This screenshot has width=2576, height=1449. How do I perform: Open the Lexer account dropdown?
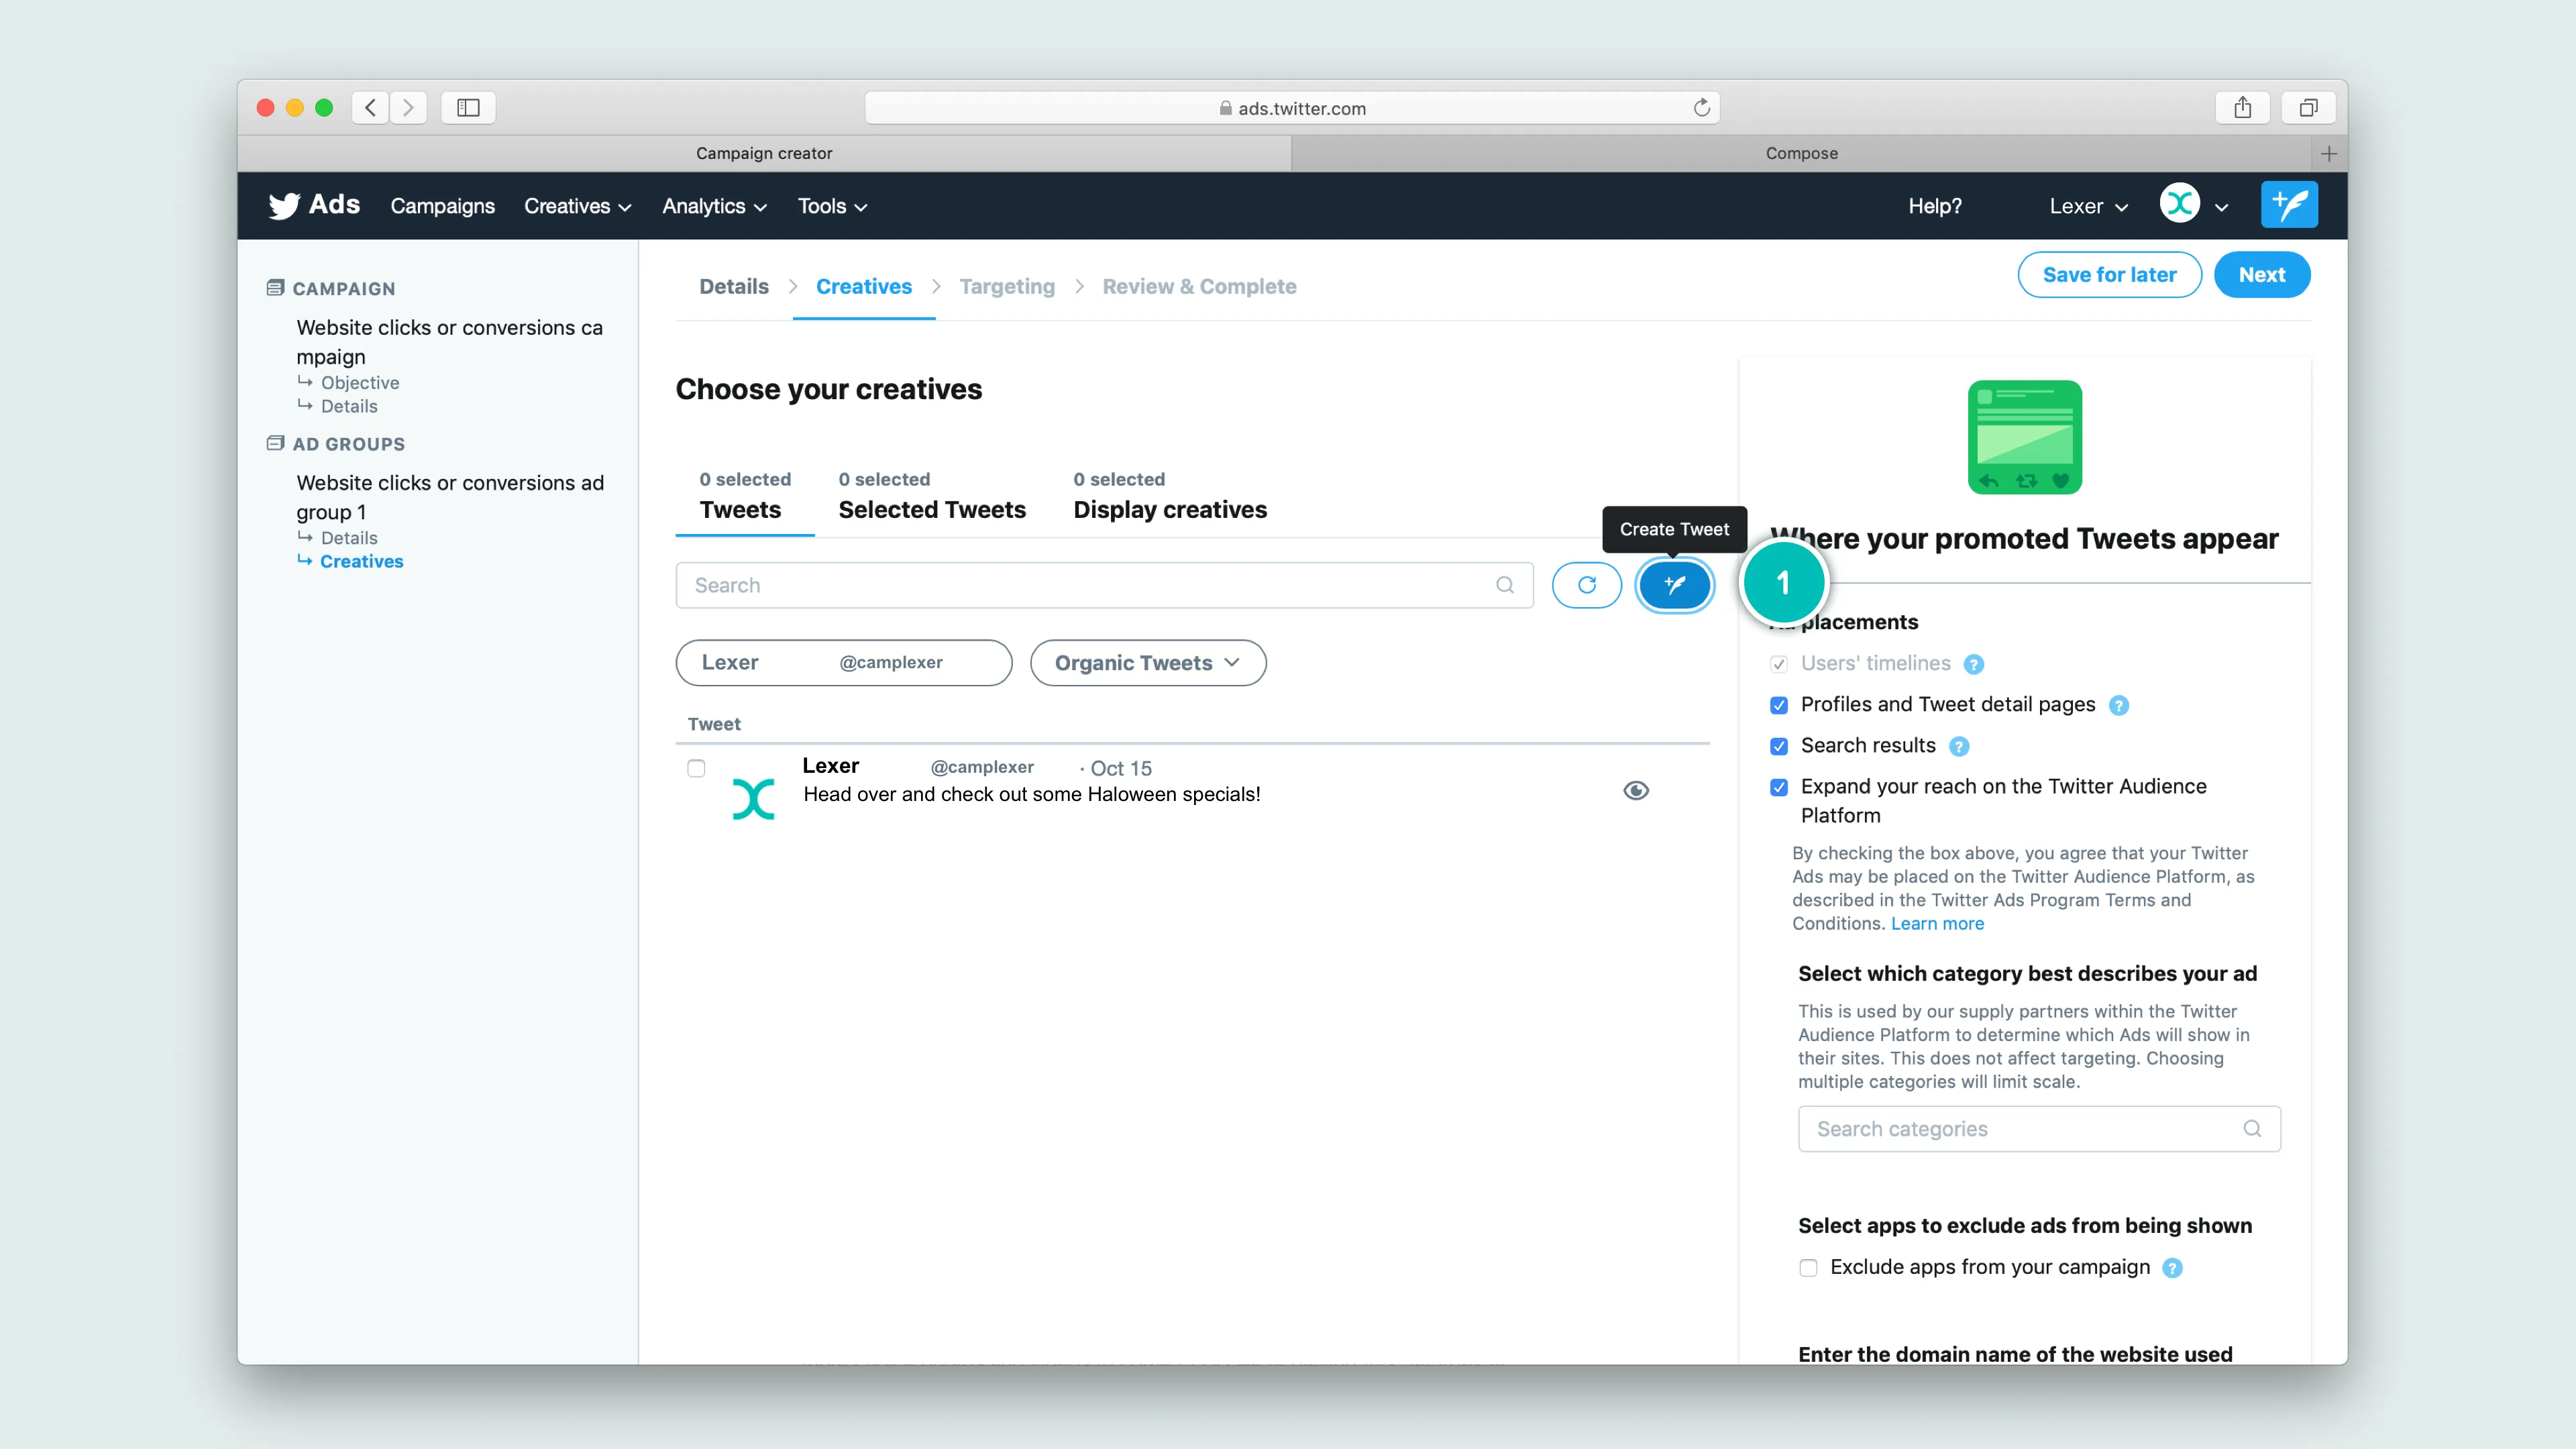pyautogui.click(x=2088, y=206)
